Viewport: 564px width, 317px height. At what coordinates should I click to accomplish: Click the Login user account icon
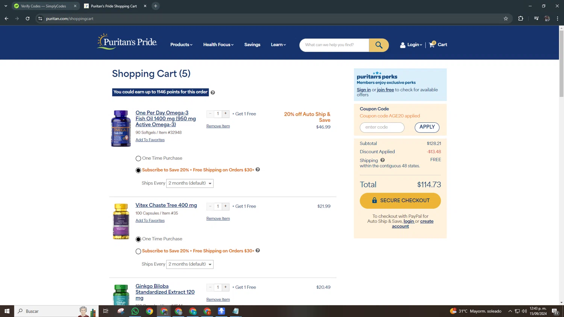click(x=403, y=45)
